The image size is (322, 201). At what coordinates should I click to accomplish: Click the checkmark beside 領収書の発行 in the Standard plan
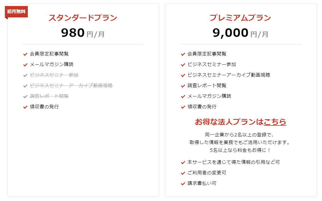[x=25, y=107]
